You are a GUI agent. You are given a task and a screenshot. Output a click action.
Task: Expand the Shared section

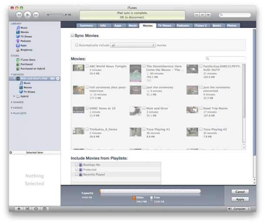coord(12,102)
